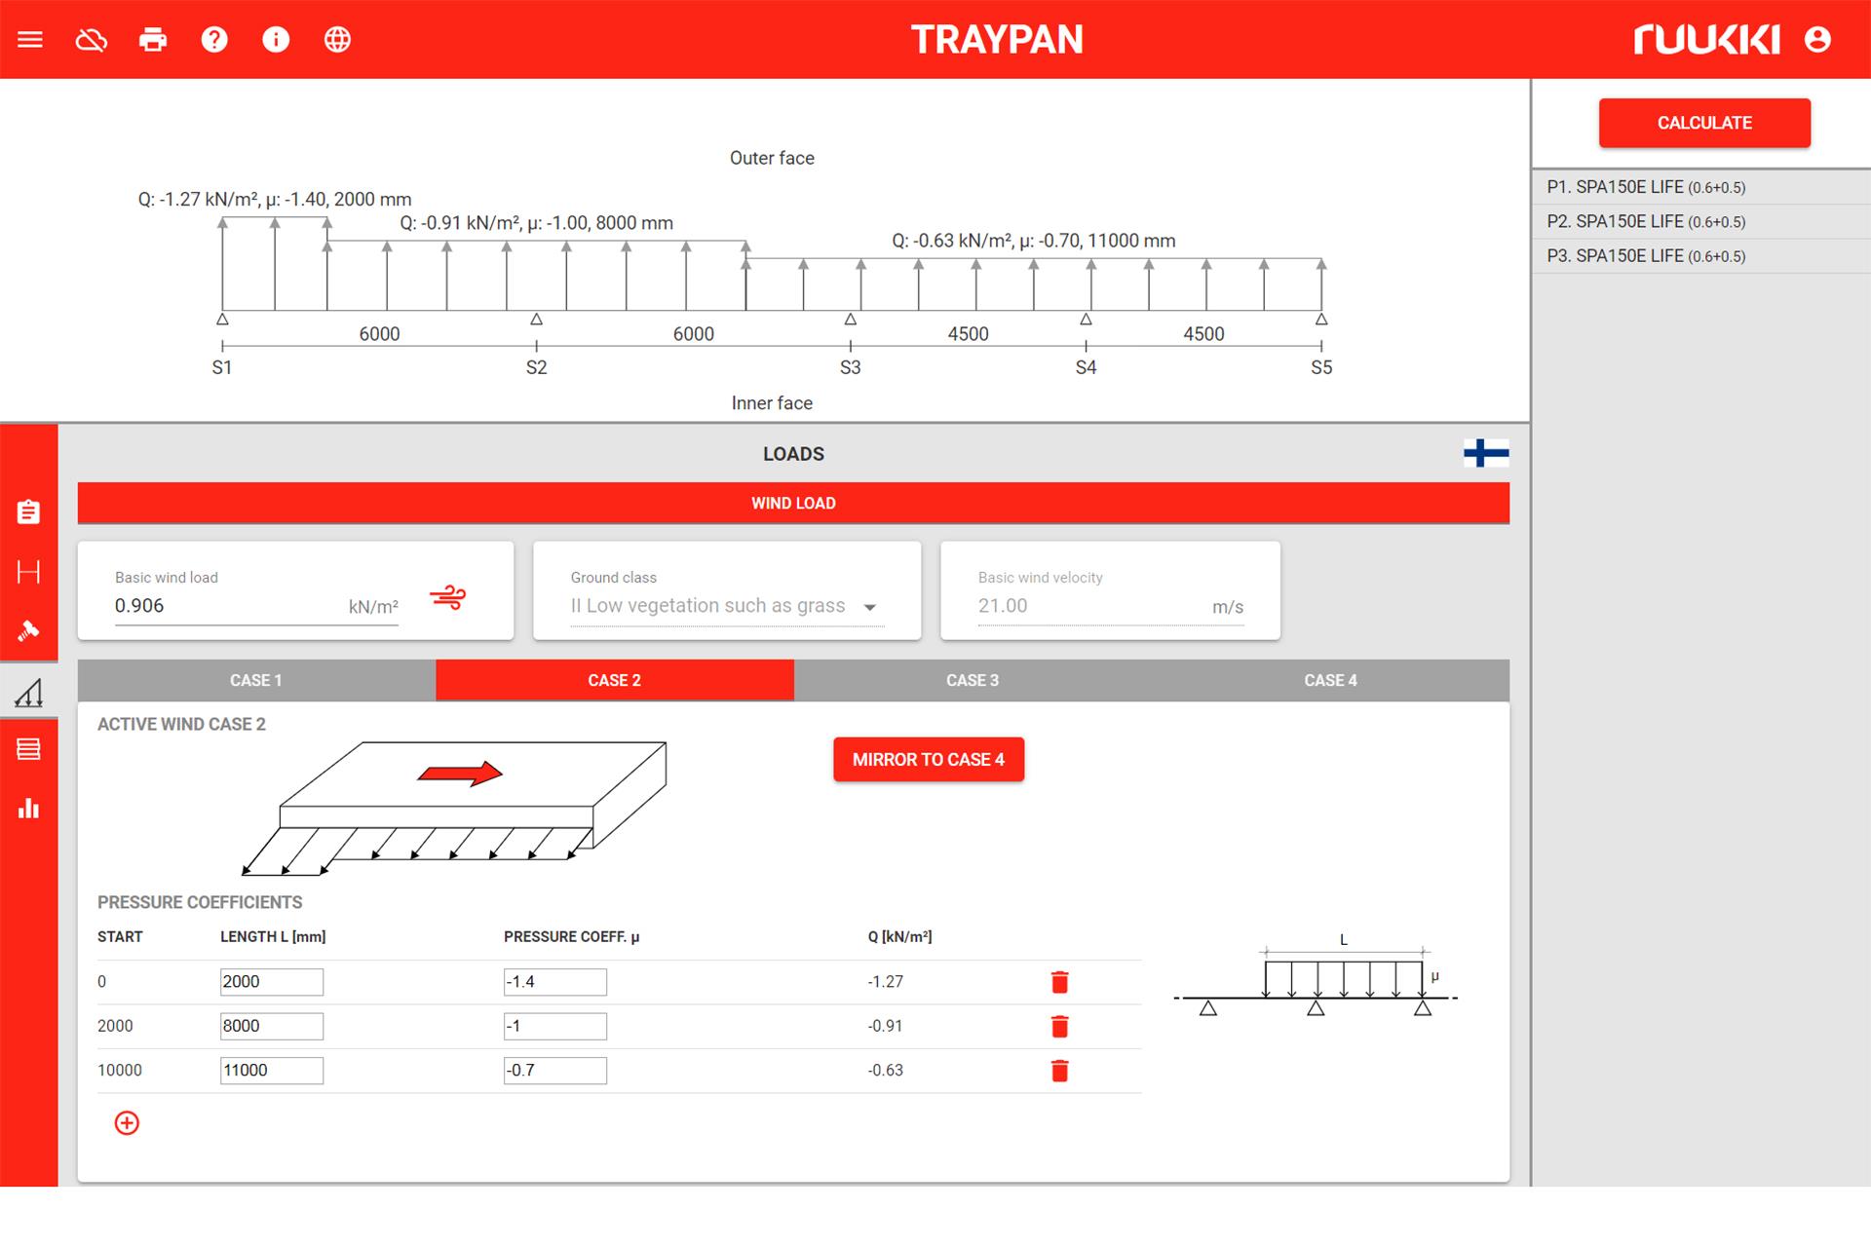1871x1247 pixels.
Task: Select P2. SPA150E LIFE profile
Action: (1700, 221)
